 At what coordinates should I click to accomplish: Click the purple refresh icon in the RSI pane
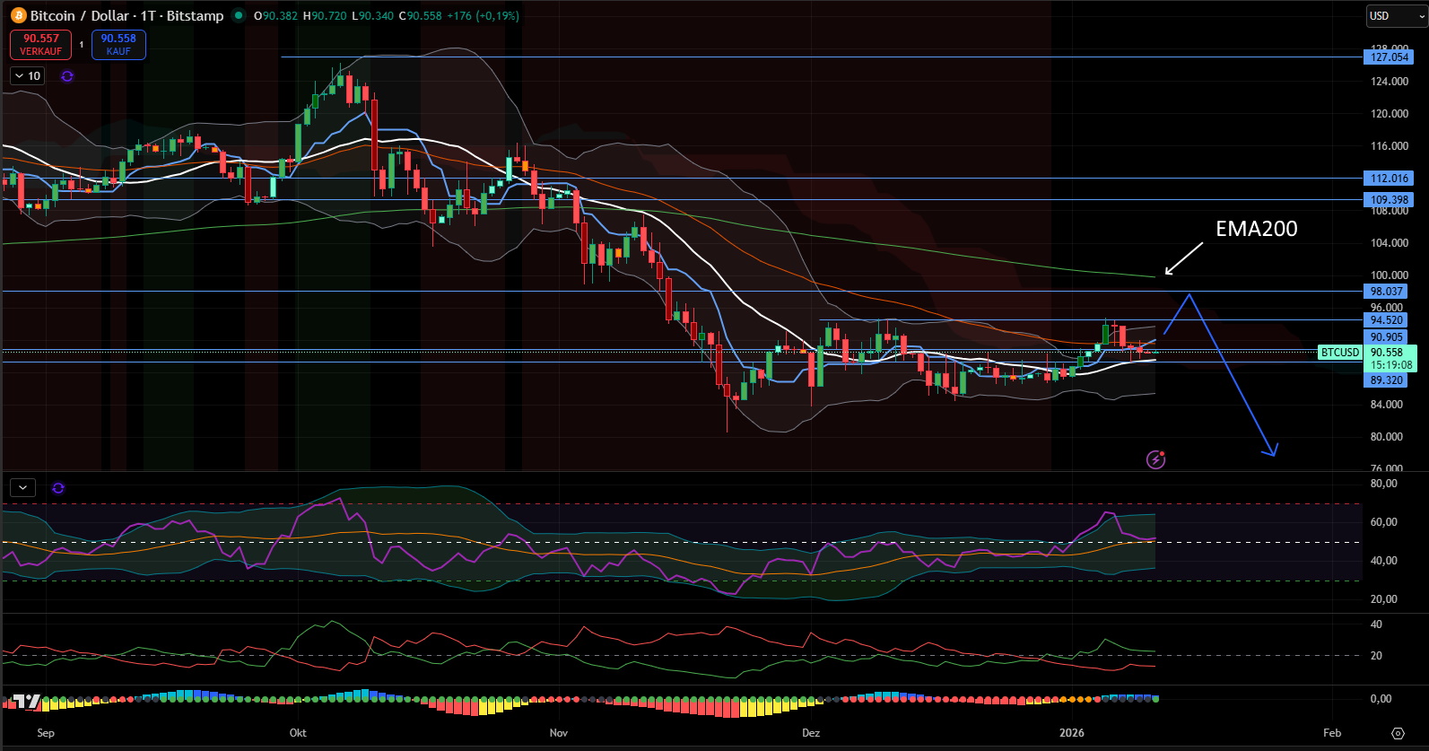click(x=58, y=488)
